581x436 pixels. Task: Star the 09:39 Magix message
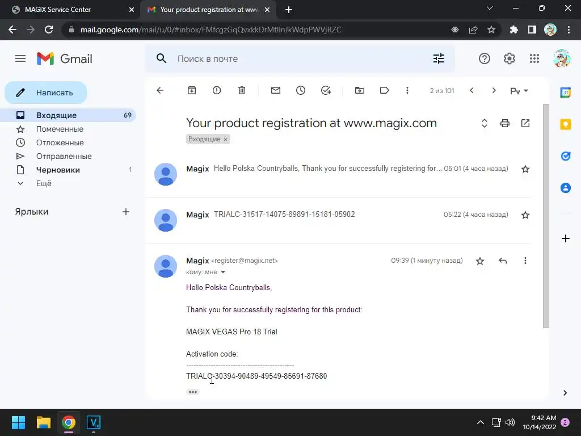point(480,261)
